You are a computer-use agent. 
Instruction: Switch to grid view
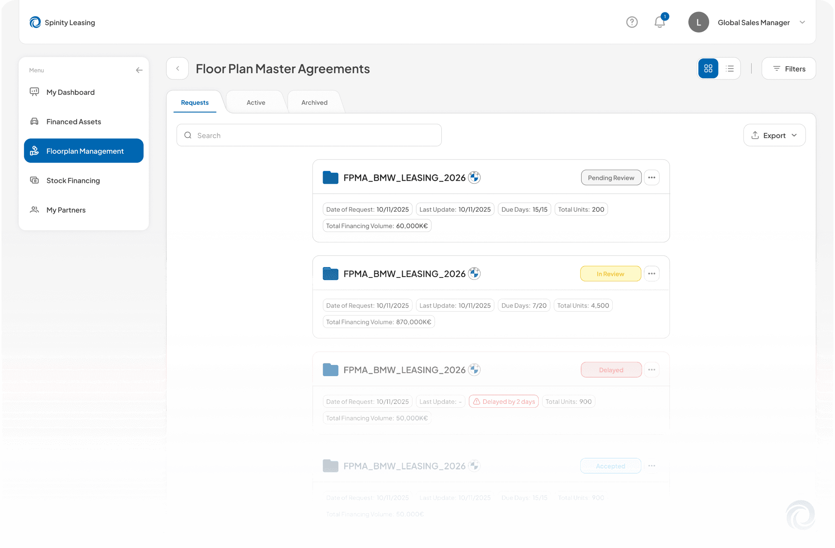pyautogui.click(x=708, y=69)
